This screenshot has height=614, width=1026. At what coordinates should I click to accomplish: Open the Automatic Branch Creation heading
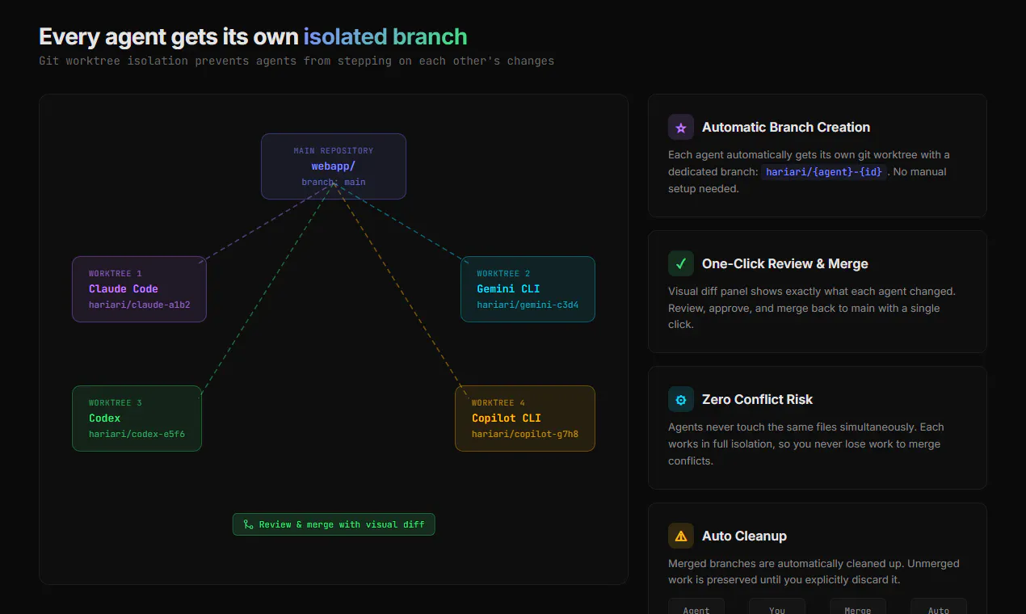[786, 128]
